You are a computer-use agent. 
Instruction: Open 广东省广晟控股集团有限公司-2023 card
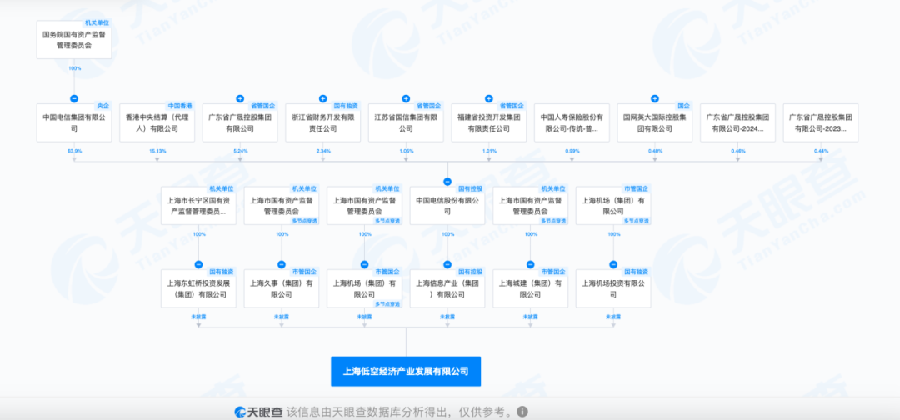coord(821,122)
